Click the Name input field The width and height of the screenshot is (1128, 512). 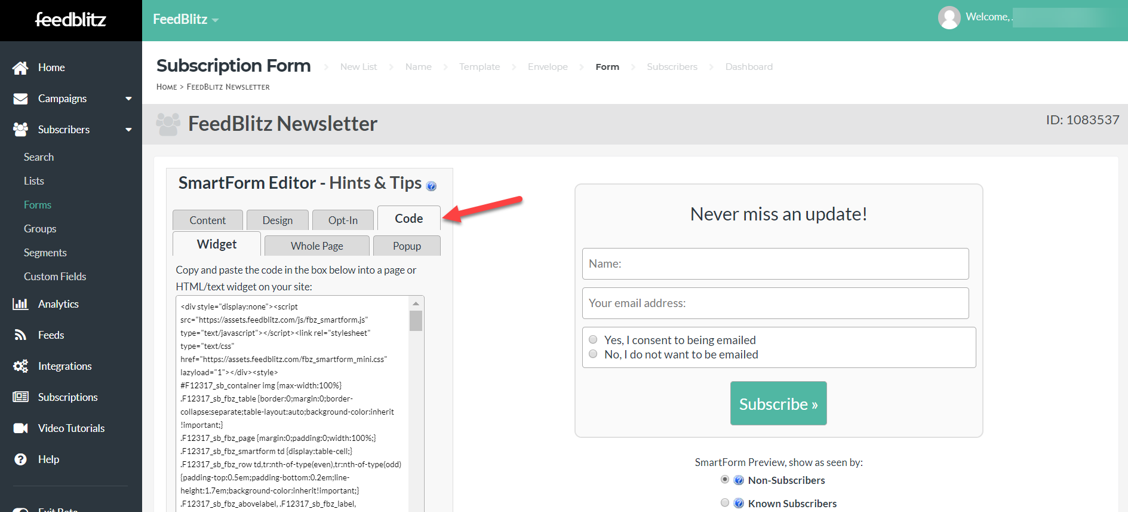coord(775,263)
